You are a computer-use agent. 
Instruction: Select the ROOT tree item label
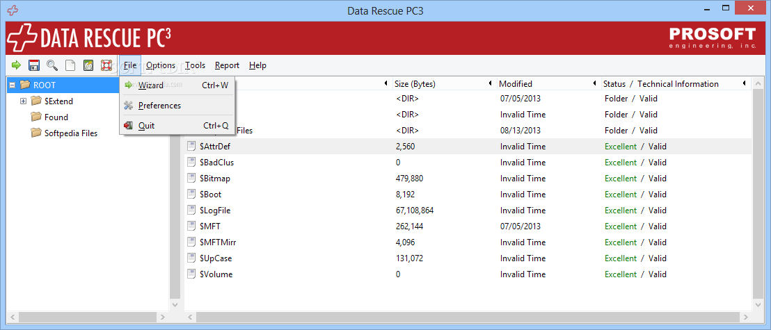pyautogui.click(x=45, y=85)
